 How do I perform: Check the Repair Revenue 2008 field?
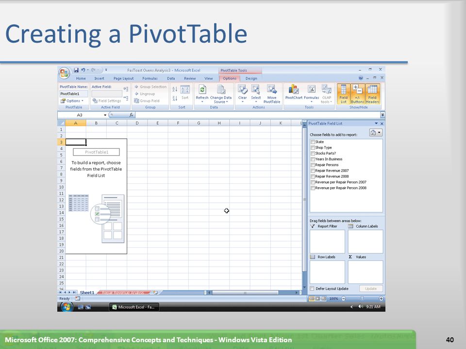coord(313,176)
